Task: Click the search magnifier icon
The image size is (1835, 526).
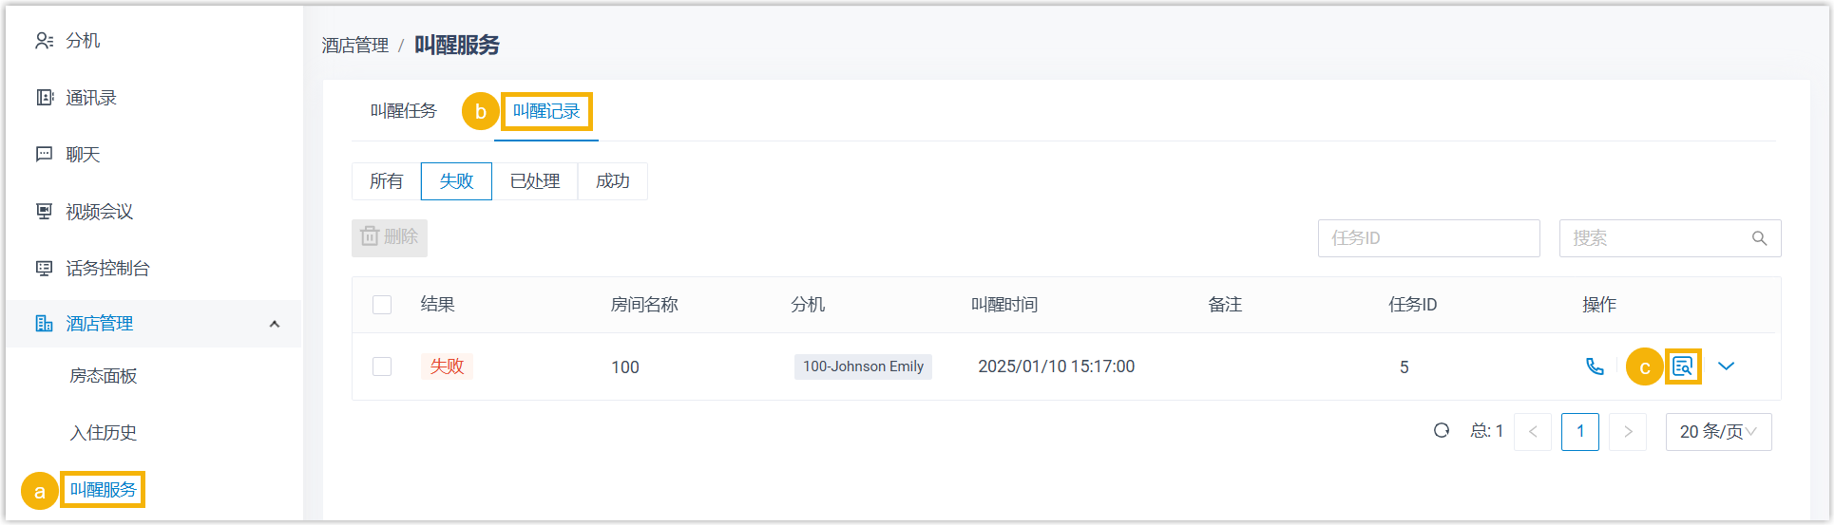Action: (1759, 238)
